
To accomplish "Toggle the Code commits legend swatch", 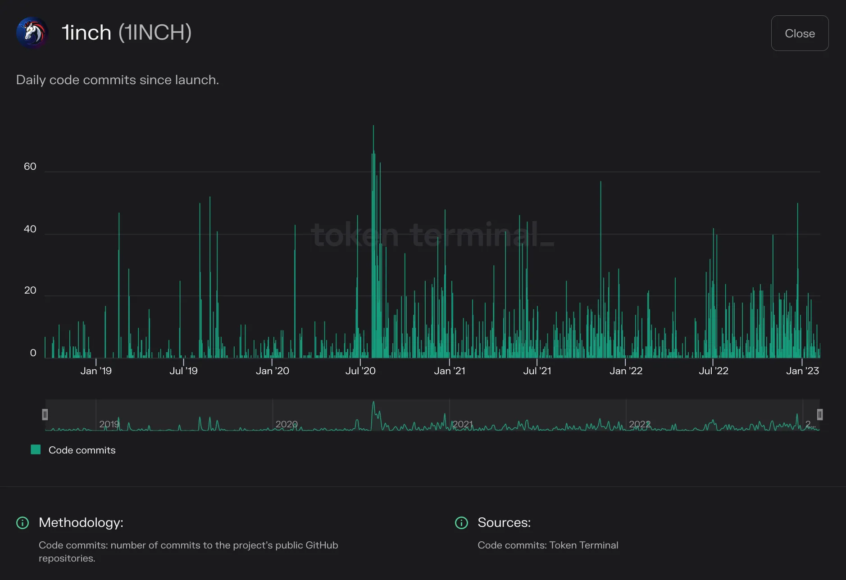I will [36, 449].
